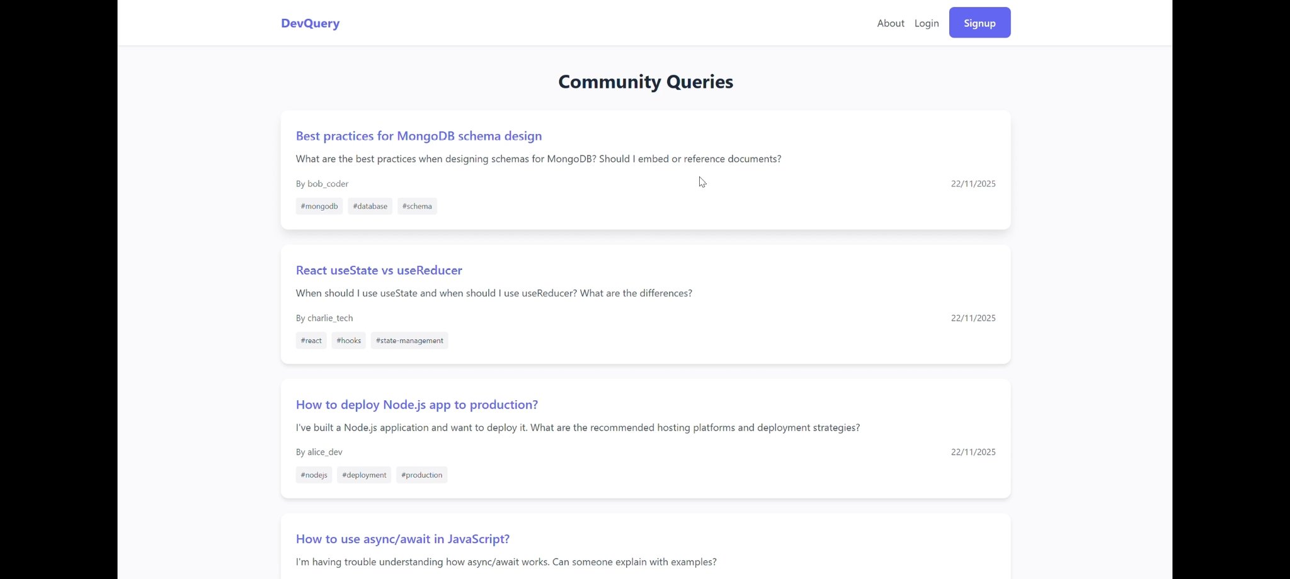Select the #react tag
Viewport: 1290px width, 579px height.
coord(311,340)
